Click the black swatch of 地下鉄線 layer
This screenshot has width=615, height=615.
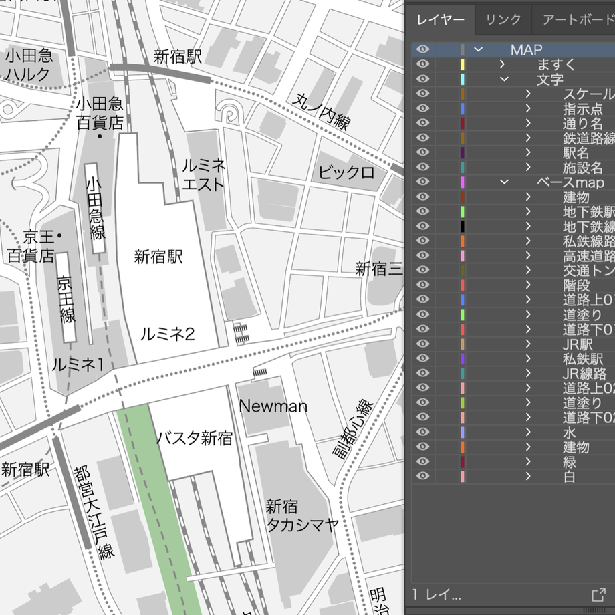(463, 226)
